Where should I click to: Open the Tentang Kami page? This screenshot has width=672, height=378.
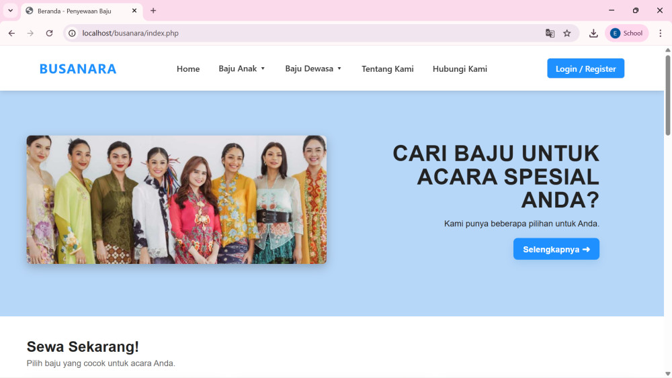coord(387,68)
